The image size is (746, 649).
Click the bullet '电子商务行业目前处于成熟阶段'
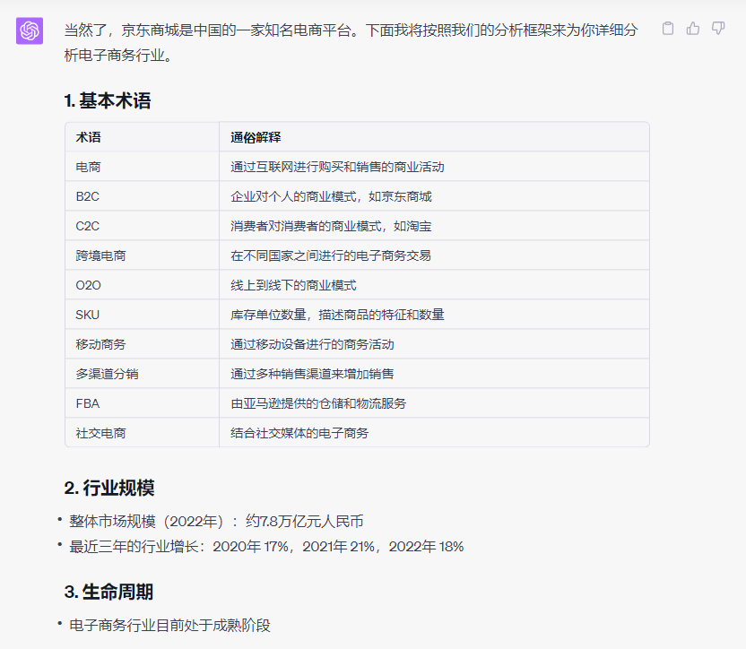click(169, 625)
